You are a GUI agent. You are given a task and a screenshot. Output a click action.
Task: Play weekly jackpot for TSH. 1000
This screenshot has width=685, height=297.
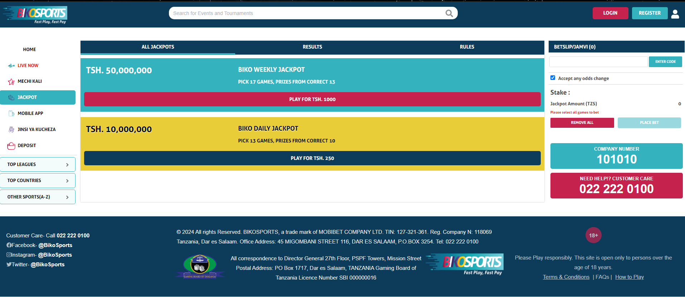click(x=312, y=99)
